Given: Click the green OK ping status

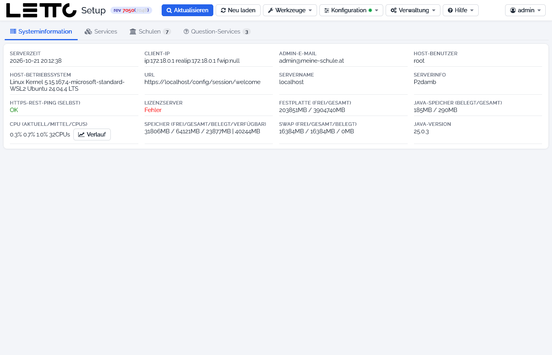Looking at the screenshot, I should (14, 110).
